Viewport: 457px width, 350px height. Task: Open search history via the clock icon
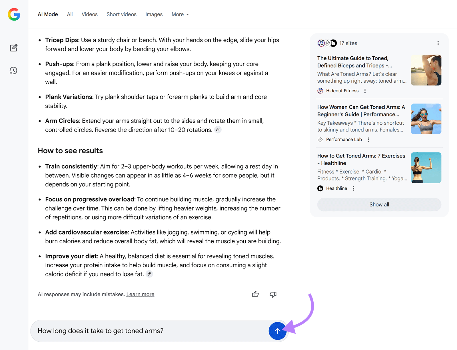13,71
